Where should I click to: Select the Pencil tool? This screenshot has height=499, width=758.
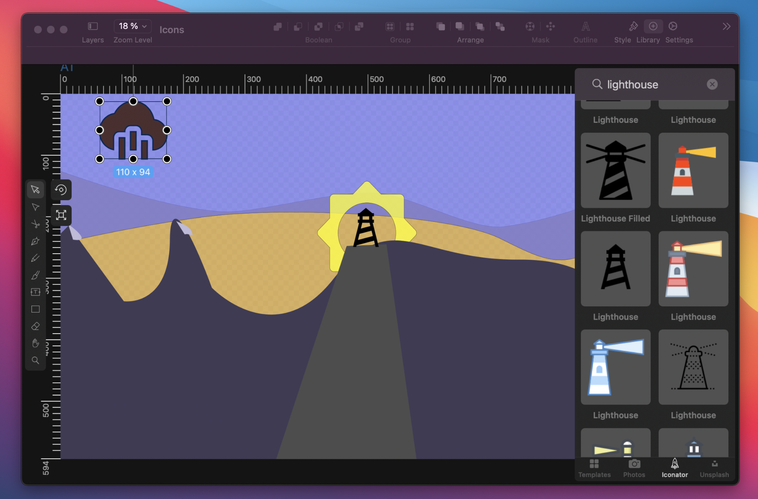pyautogui.click(x=36, y=257)
